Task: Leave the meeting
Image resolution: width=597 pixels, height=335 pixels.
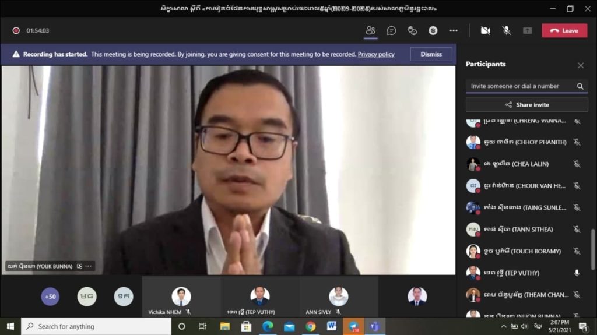Action: [564, 30]
